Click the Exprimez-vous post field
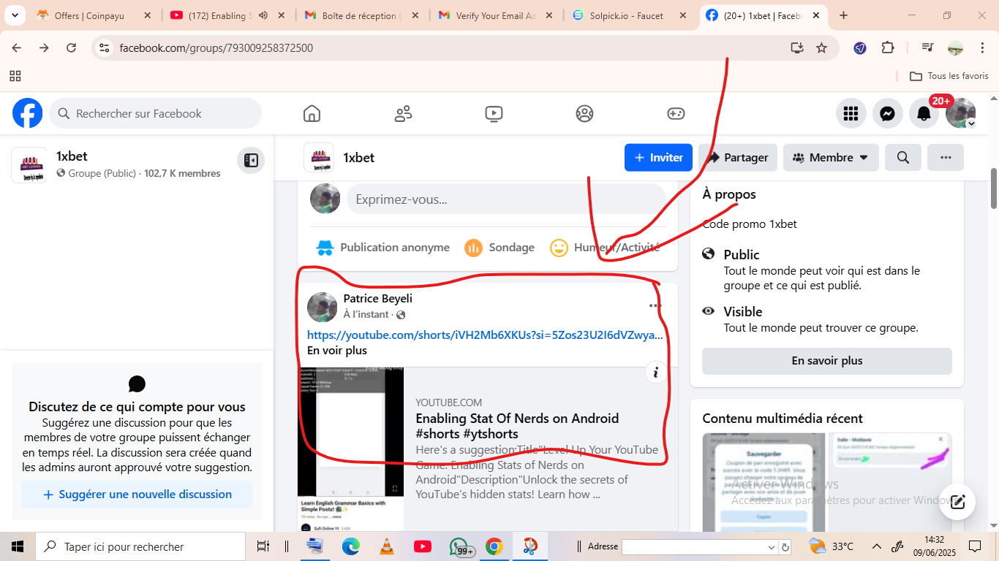Viewport: 999px width, 561px height. (506, 199)
